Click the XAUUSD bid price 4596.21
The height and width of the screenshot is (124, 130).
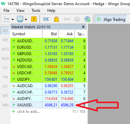coord(51,105)
